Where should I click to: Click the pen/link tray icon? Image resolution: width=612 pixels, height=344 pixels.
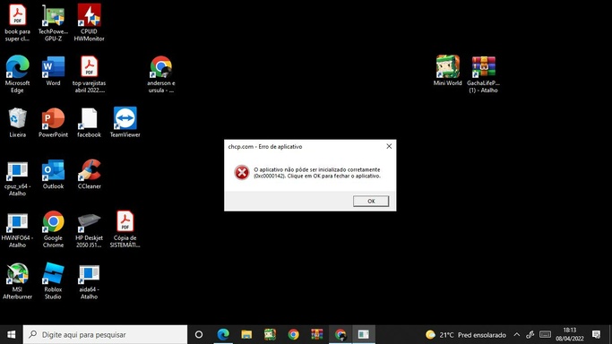pos(530,335)
